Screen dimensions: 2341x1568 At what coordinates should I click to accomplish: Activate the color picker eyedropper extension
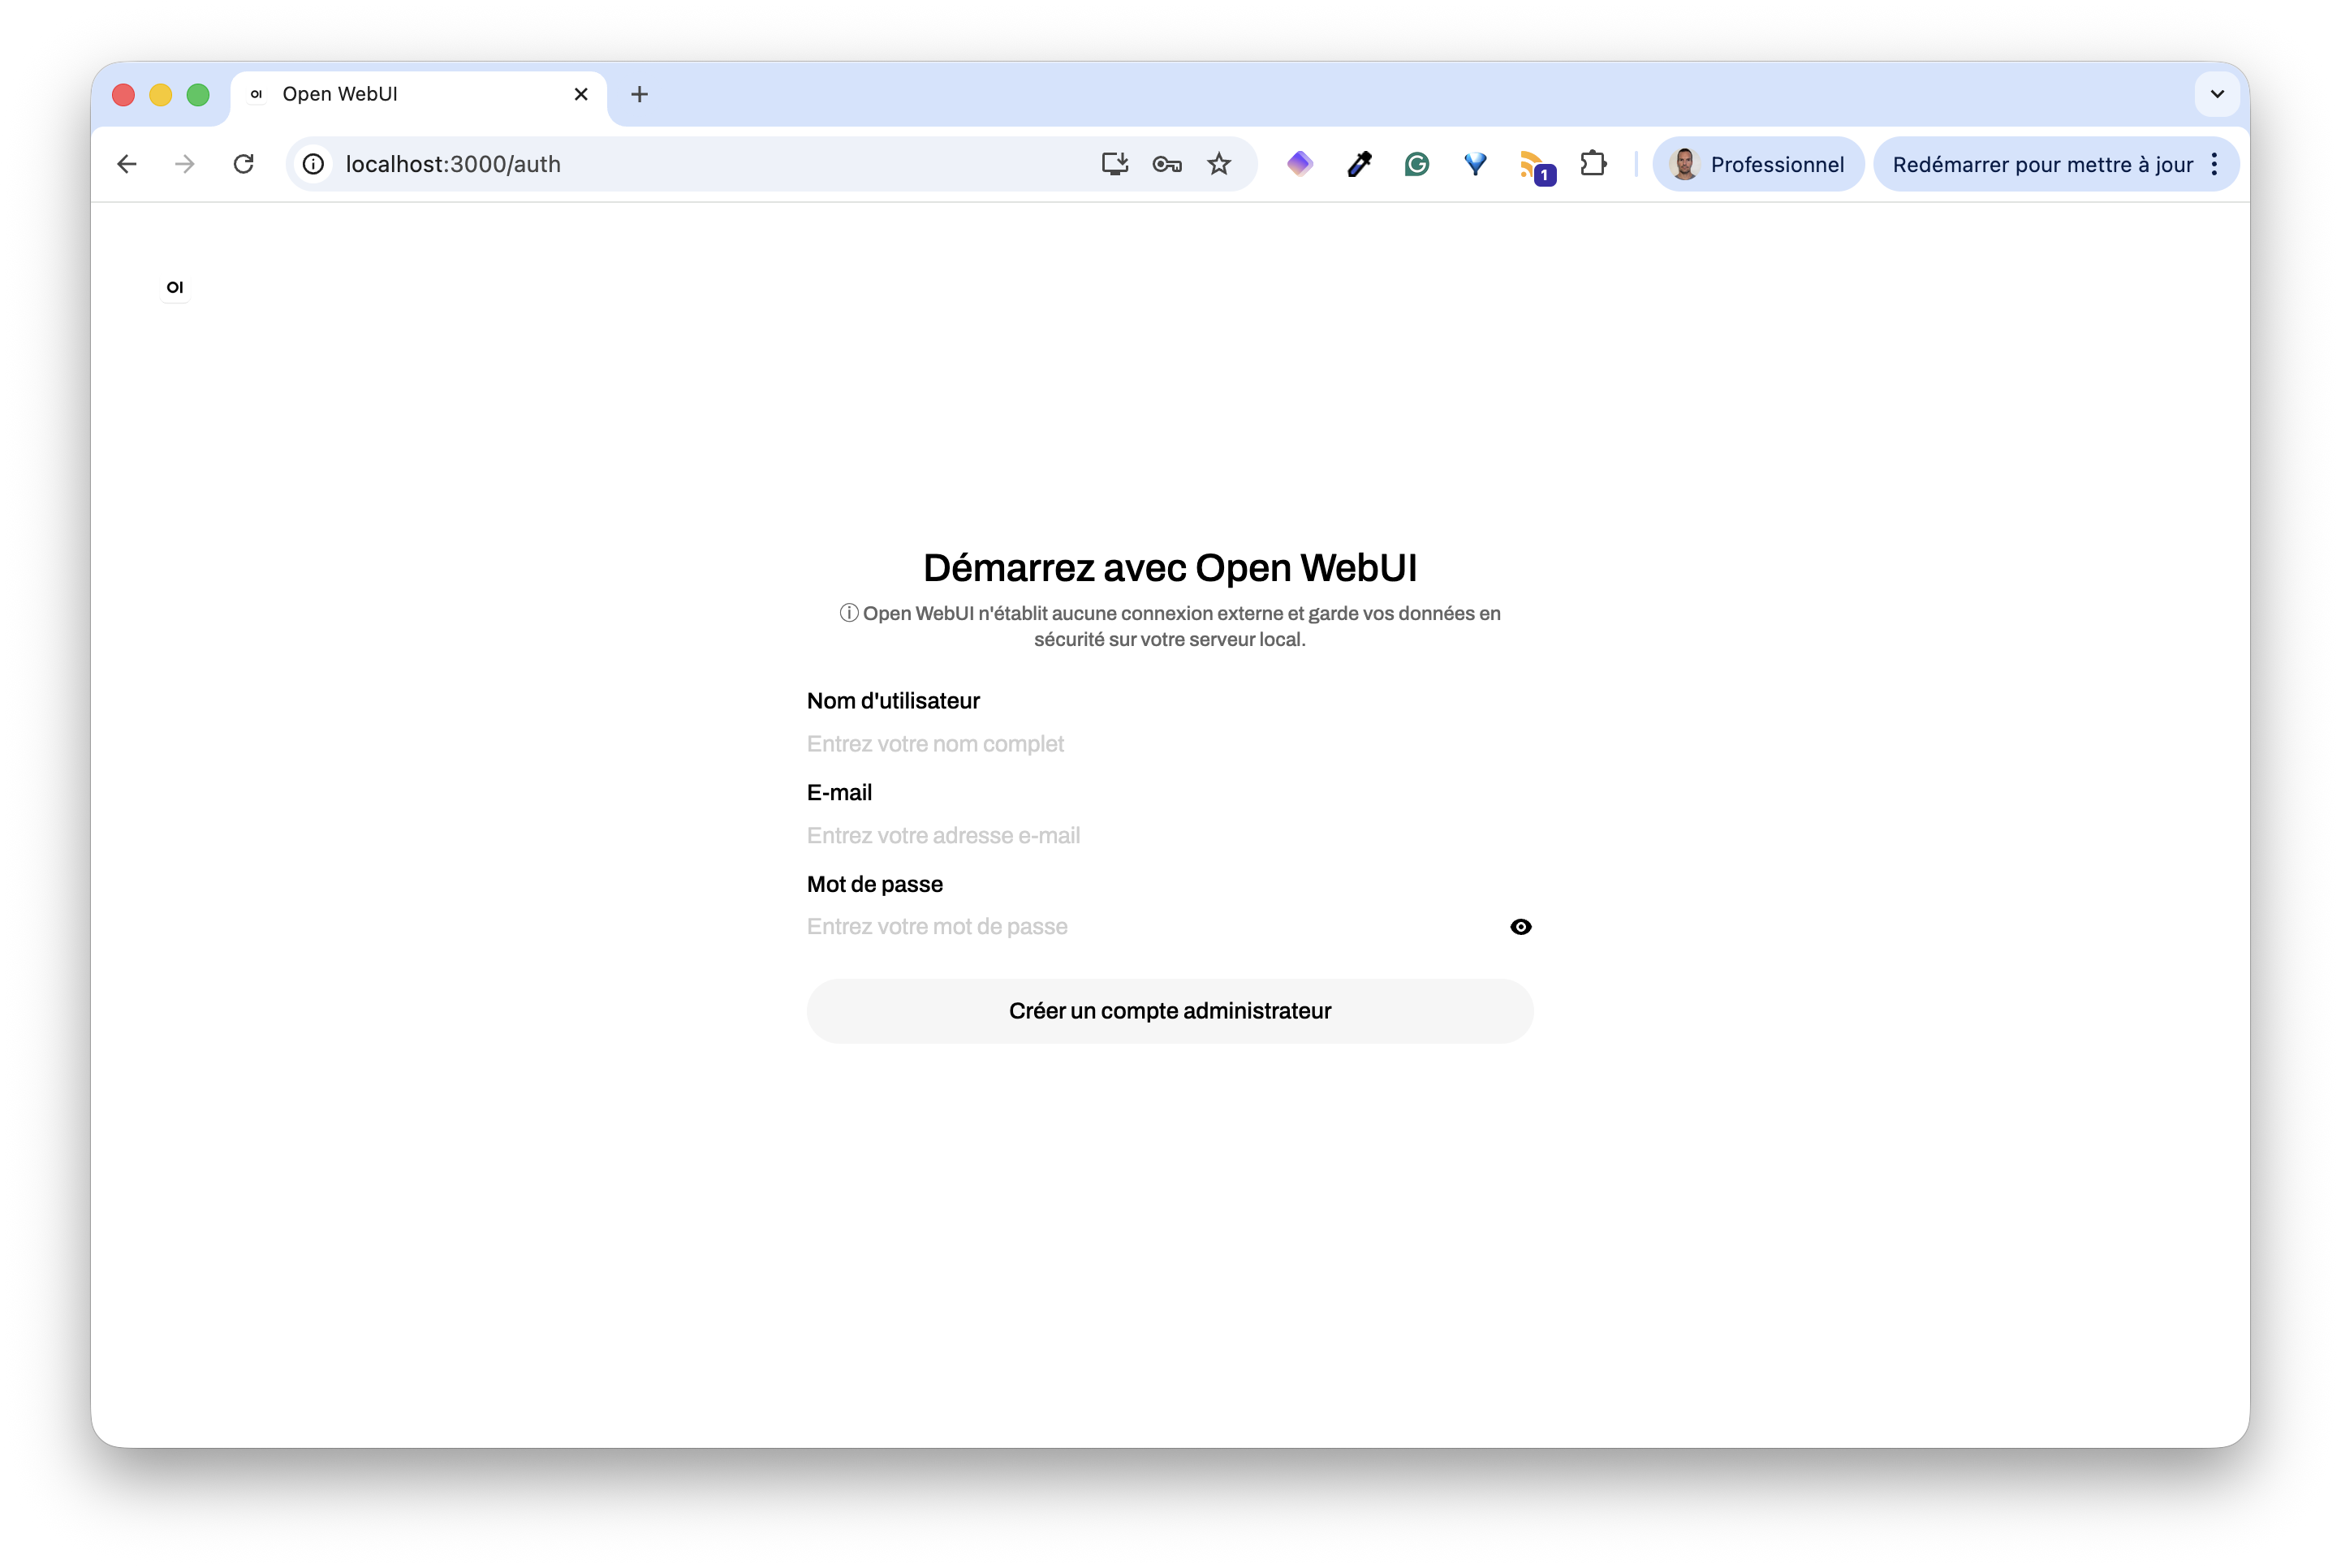1359,164
